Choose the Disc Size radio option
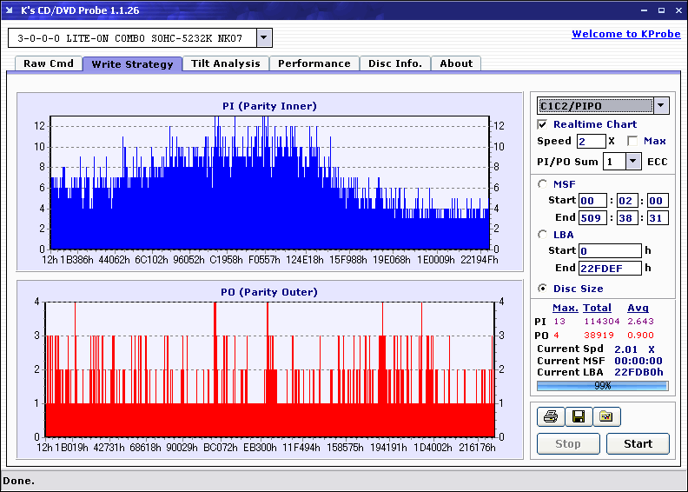 (543, 289)
